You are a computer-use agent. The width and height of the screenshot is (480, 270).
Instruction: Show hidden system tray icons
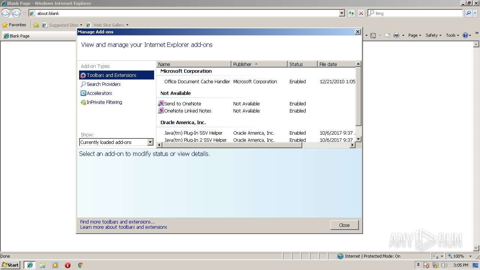tap(418, 265)
